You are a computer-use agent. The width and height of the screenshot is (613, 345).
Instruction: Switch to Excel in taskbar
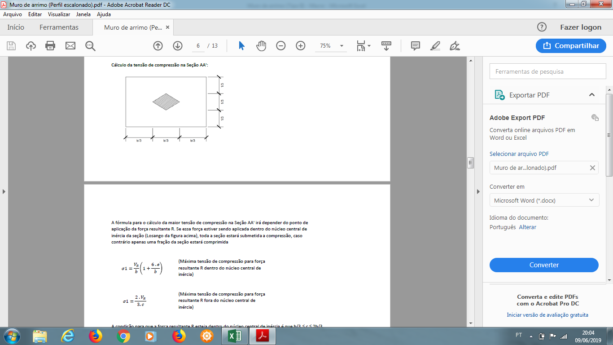pos(235,336)
